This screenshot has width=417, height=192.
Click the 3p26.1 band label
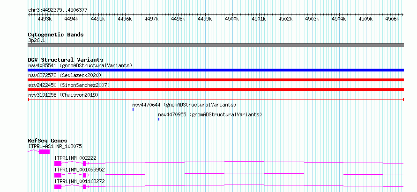37,40
